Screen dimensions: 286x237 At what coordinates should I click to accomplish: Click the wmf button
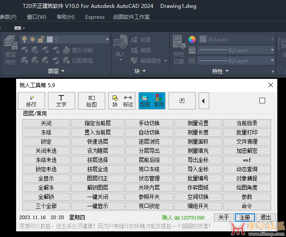(x=247, y=160)
